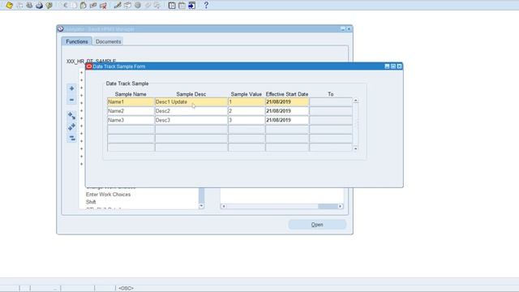Click the Delete Record icon with red X

point(103,6)
